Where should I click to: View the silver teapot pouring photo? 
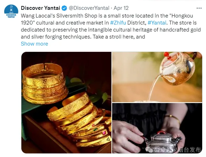[x=157, y=77]
